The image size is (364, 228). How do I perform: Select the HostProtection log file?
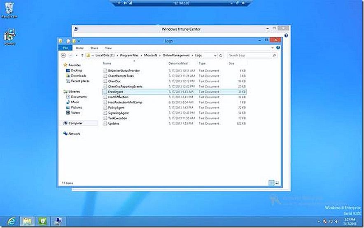click(x=118, y=97)
